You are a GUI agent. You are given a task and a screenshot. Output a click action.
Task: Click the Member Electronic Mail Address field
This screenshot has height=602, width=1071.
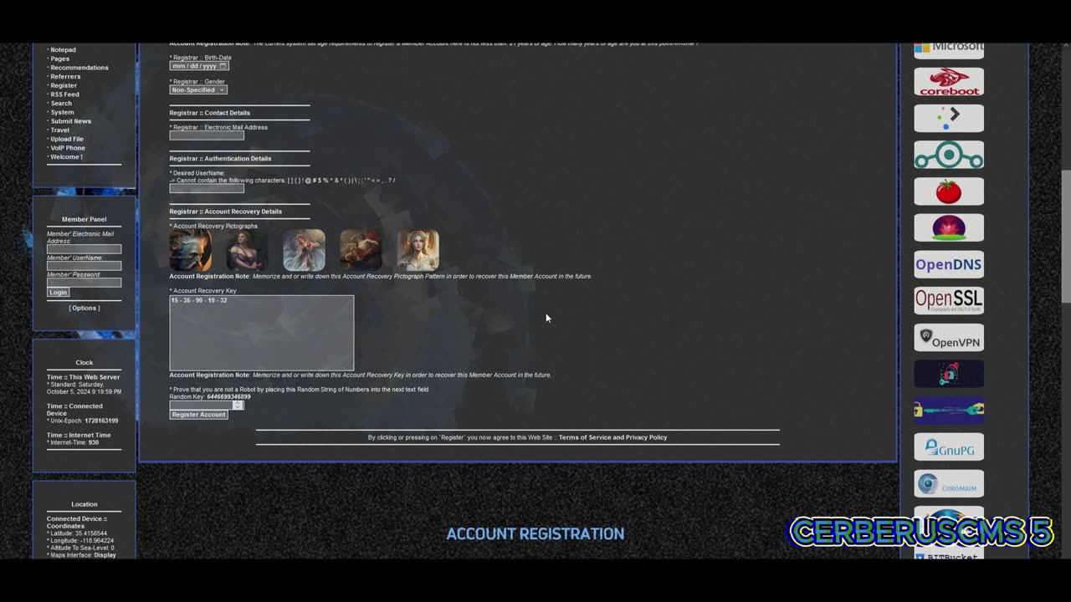pyautogui.click(x=84, y=249)
